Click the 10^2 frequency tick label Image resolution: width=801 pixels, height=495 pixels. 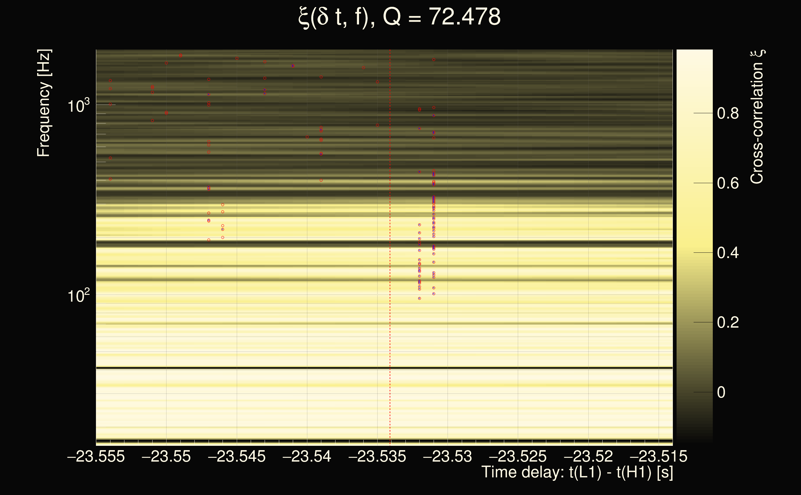pyautogui.click(x=78, y=296)
